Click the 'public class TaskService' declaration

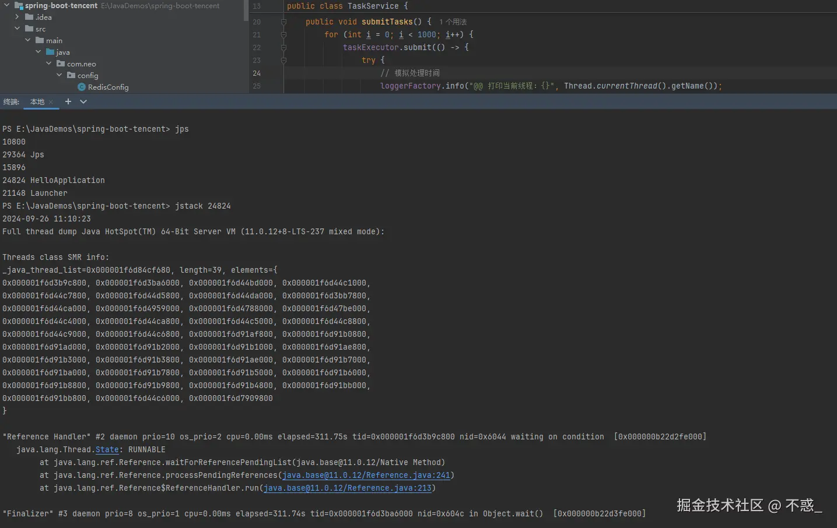point(348,6)
